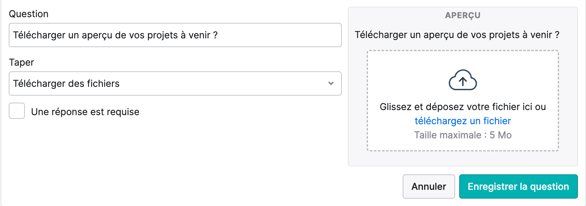Viewport: 586px width, 206px height.
Task: Click the 'Taper' field label
Action: coord(22,62)
